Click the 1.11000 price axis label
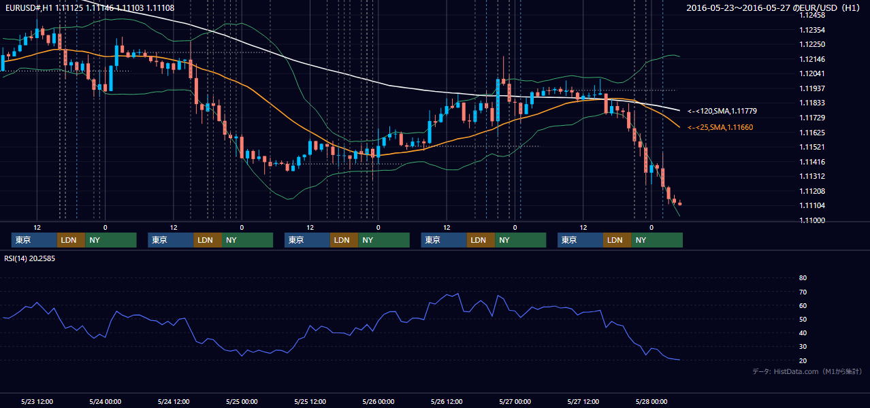Screen dimensions: 870x408 (812, 220)
